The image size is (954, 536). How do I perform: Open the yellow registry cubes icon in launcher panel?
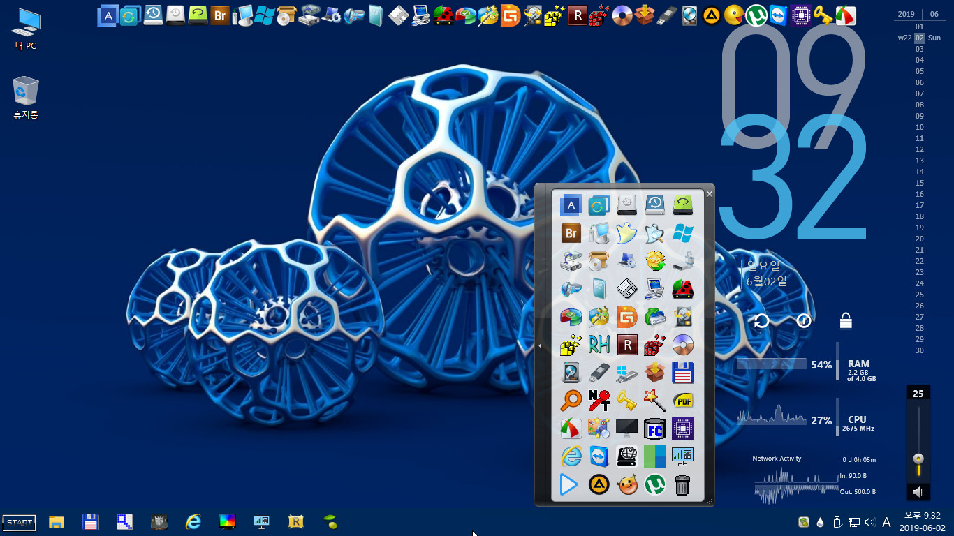pos(571,345)
